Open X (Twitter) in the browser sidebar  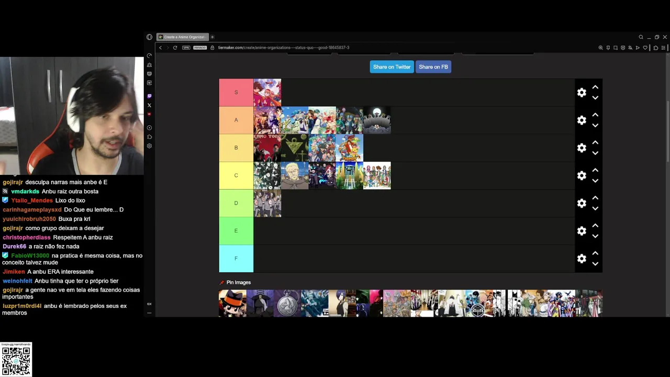pyautogui.click(x=149, y=105)
